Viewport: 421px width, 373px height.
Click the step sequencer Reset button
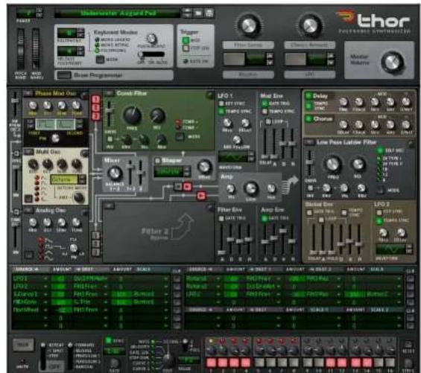[x=408, y=344]
